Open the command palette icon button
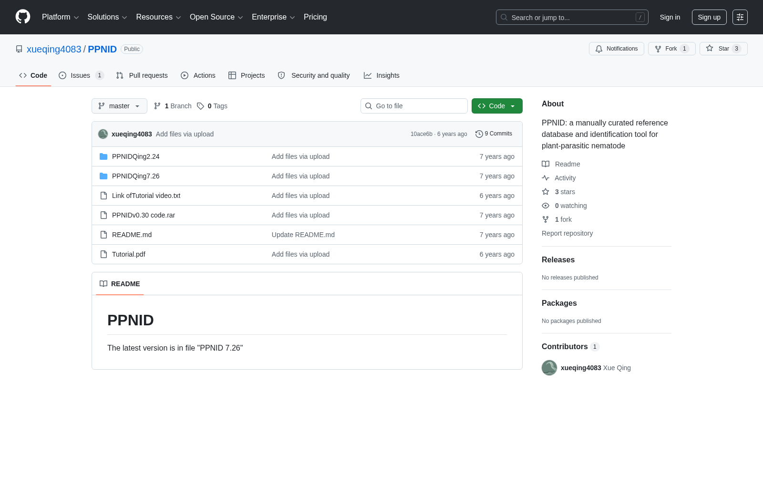This screenshot has height=477, width=763. [x=740, y=17]
